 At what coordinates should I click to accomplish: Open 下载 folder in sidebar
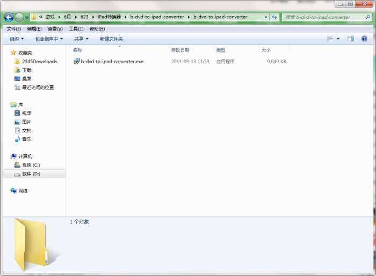pyautogui.click(x=27, y=70)
